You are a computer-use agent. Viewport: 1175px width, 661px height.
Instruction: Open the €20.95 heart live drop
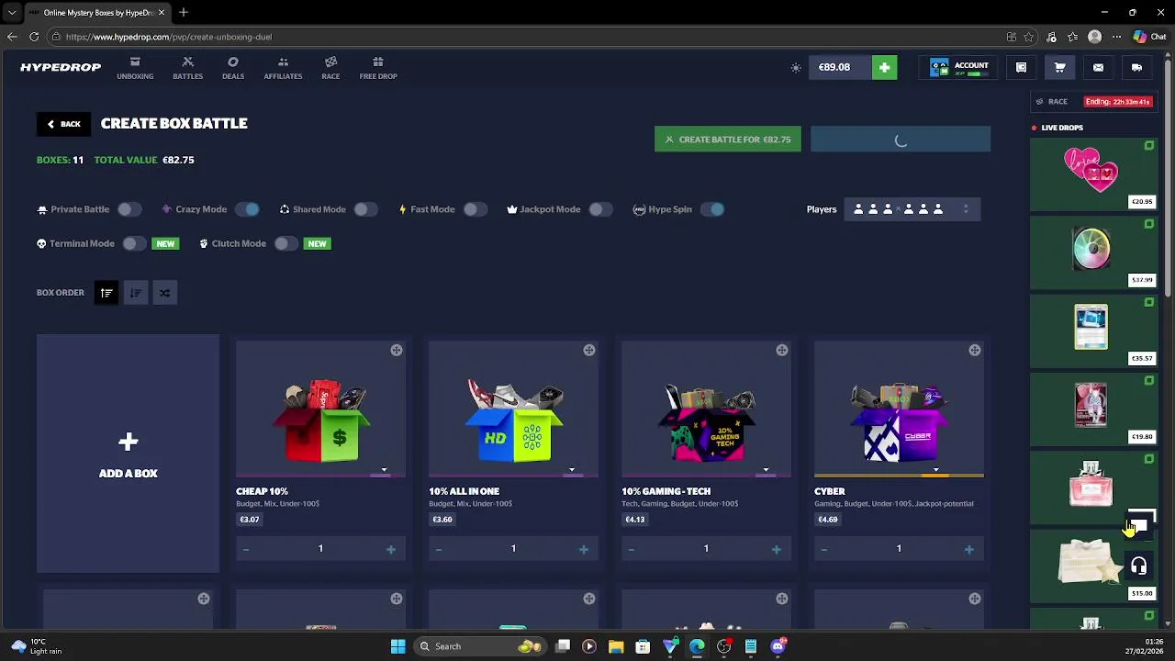point(1092,174)
